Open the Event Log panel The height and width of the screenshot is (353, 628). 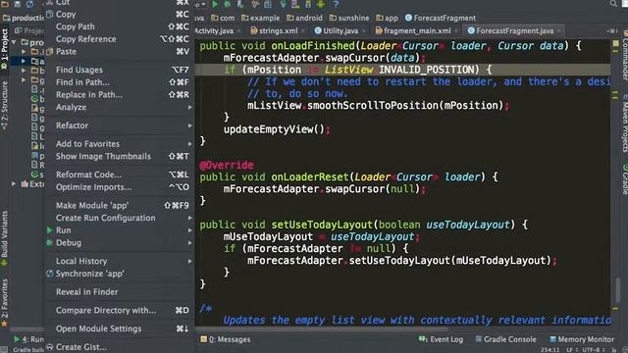441,339
